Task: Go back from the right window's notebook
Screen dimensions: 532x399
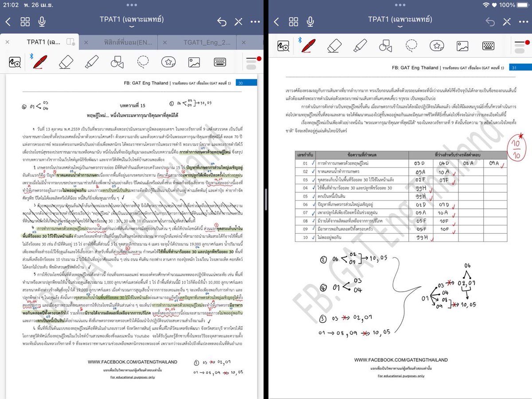Action: pyautogui.click(x=276, y=22)
